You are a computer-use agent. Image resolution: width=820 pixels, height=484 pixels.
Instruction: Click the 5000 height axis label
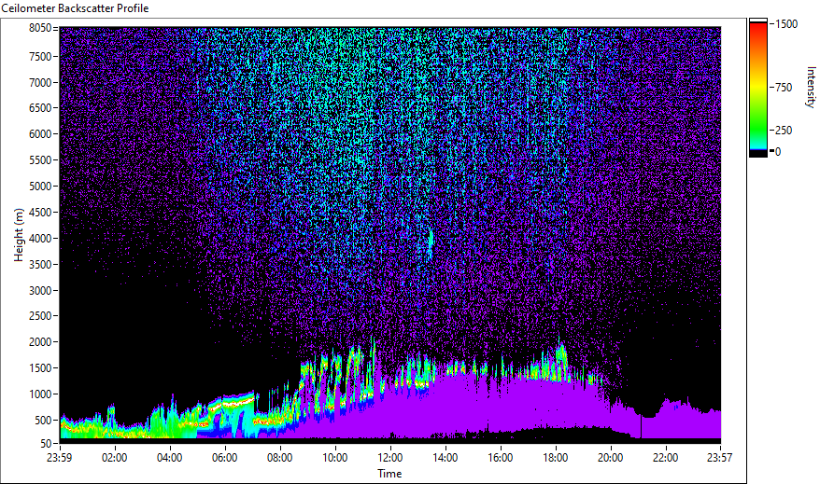40,187
